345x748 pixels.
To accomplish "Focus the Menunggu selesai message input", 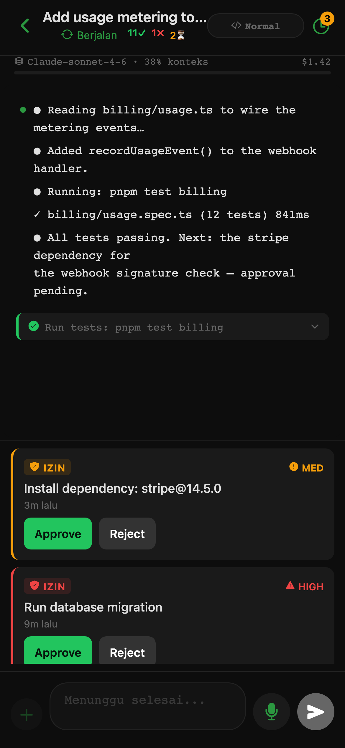I will [148, 706].
